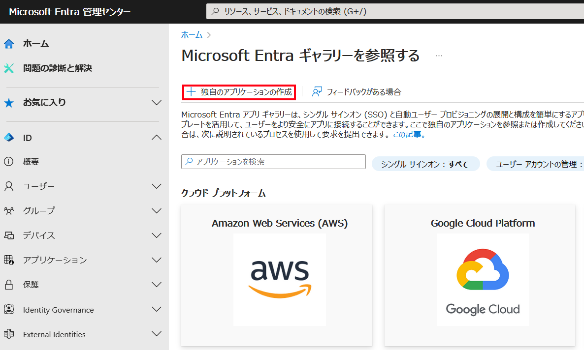Click the magnifier icon in アプリケーションを検索 box

coord(189,161)
